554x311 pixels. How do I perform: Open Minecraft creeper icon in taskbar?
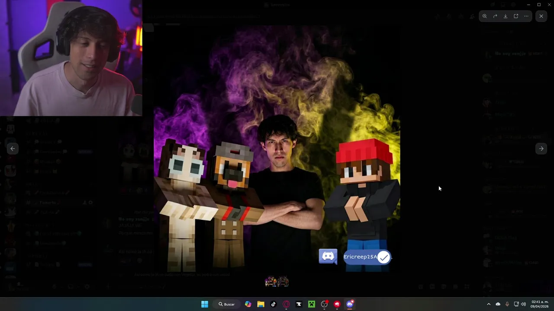(312, 304)
